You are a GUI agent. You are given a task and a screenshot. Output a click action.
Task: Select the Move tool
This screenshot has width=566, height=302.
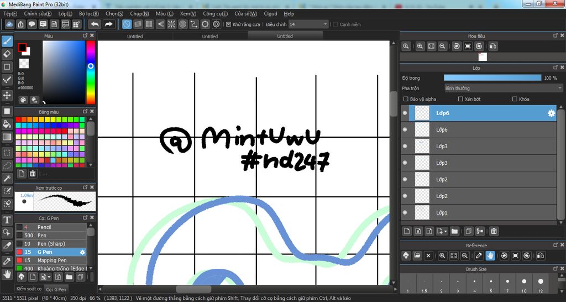[x=7, y=95]
